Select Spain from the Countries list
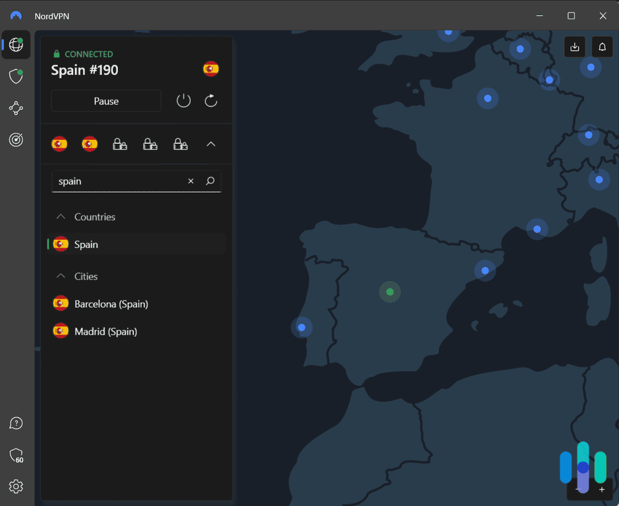 click(86, 244)
